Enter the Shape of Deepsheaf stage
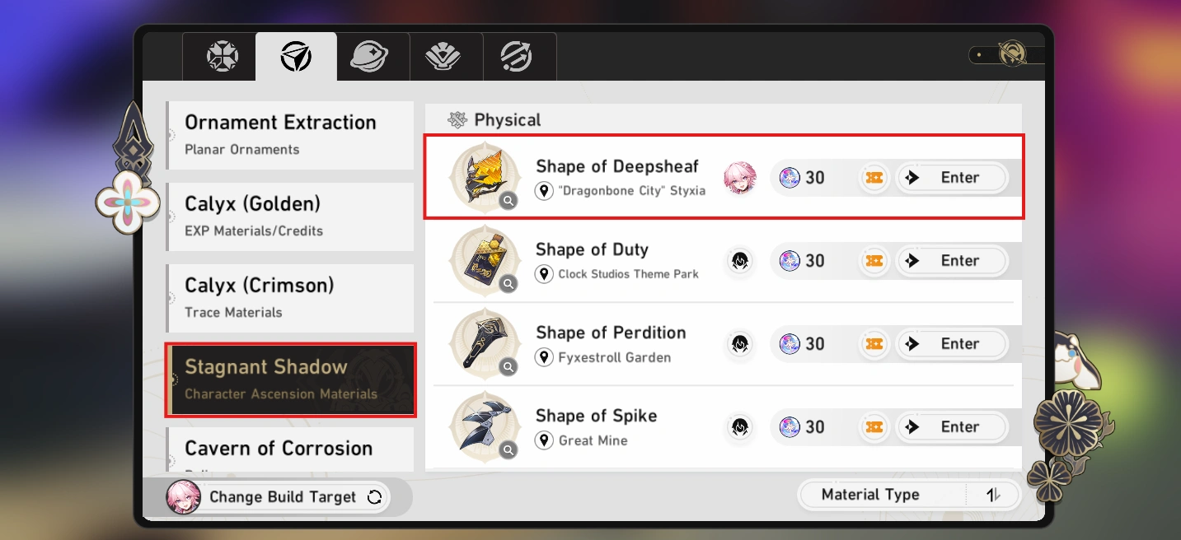This screenshot has height=540, width=1181. pyautogui.click(x=952, y=178)
